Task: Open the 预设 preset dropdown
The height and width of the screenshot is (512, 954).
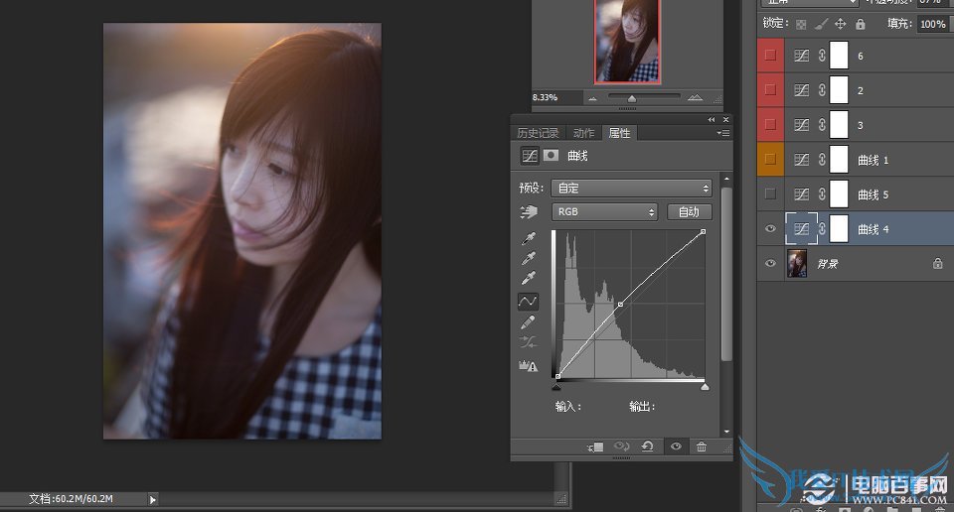Action: coord(631,188)
